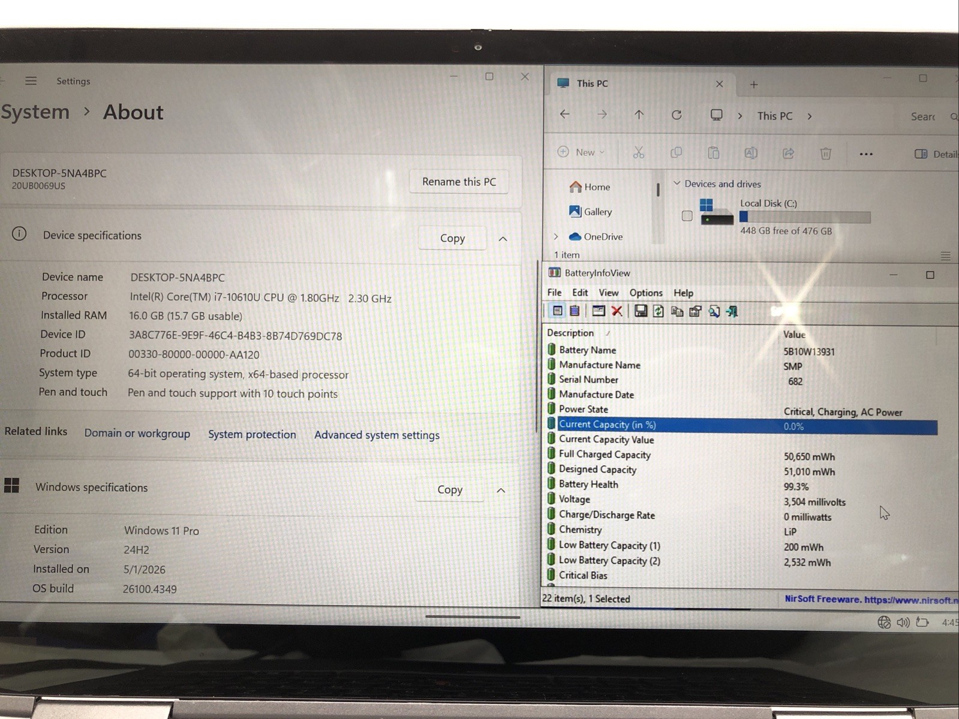Open the volume speaker tray icon
The height and width of the screenshot is (719, 959).
pyautogui.click(x=903, y=622)
